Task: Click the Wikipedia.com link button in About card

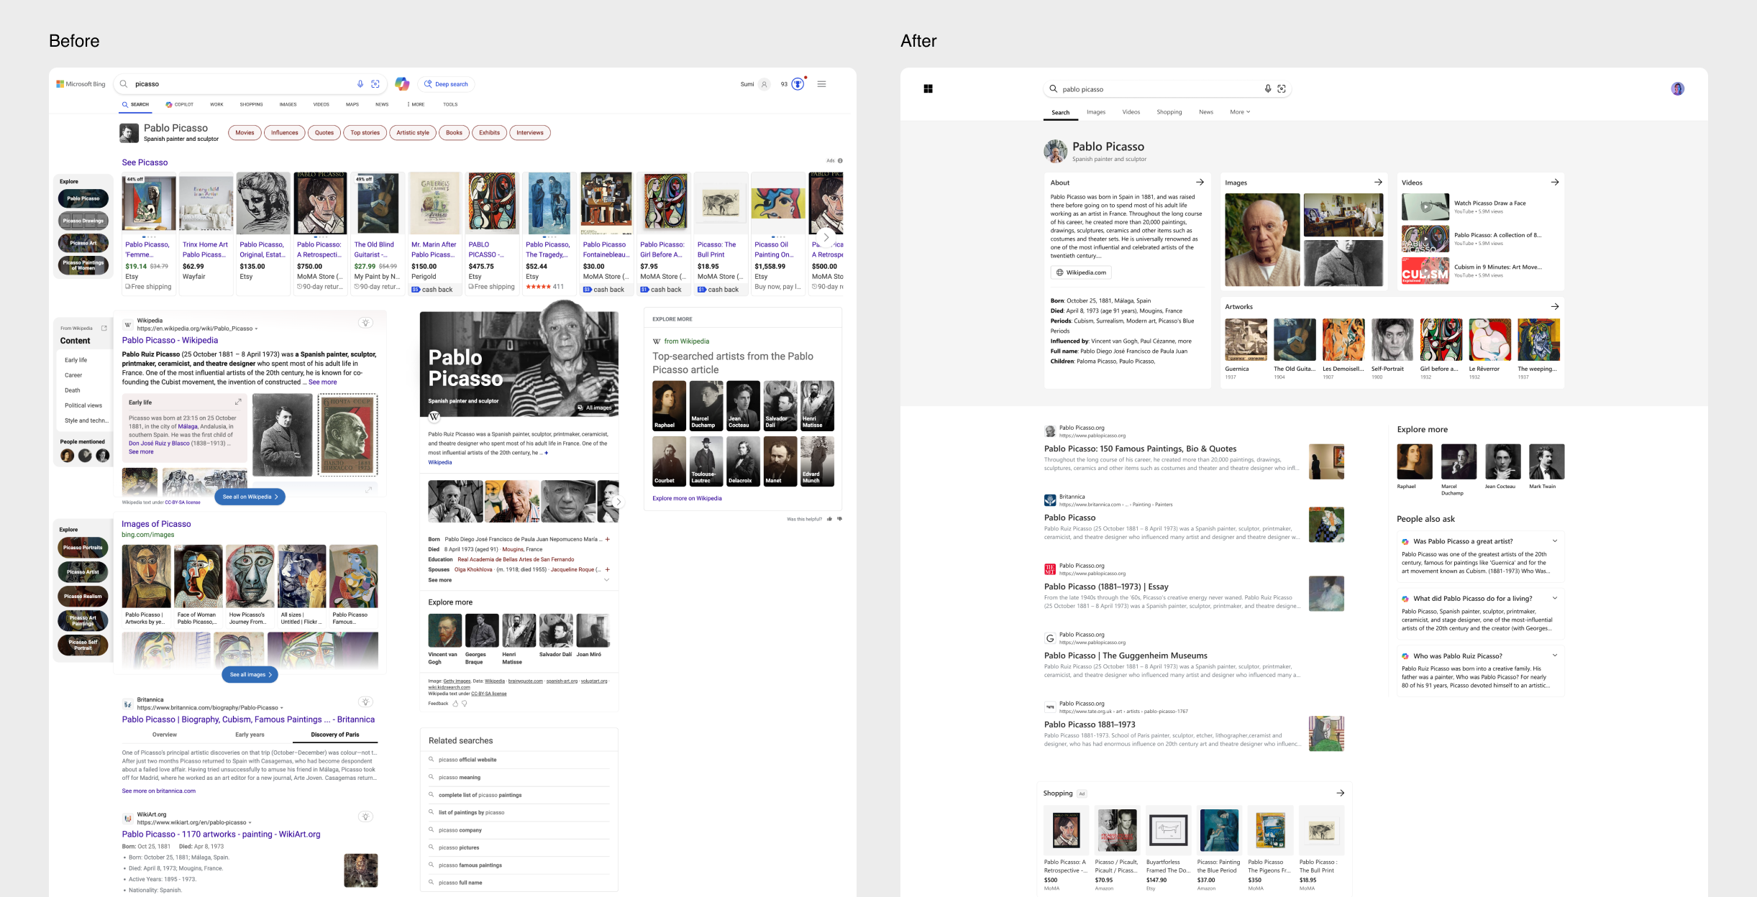Action: 1081,272
